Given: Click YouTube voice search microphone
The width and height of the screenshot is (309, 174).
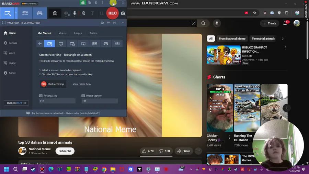Looking at the screenshot, I should [217, 23].
